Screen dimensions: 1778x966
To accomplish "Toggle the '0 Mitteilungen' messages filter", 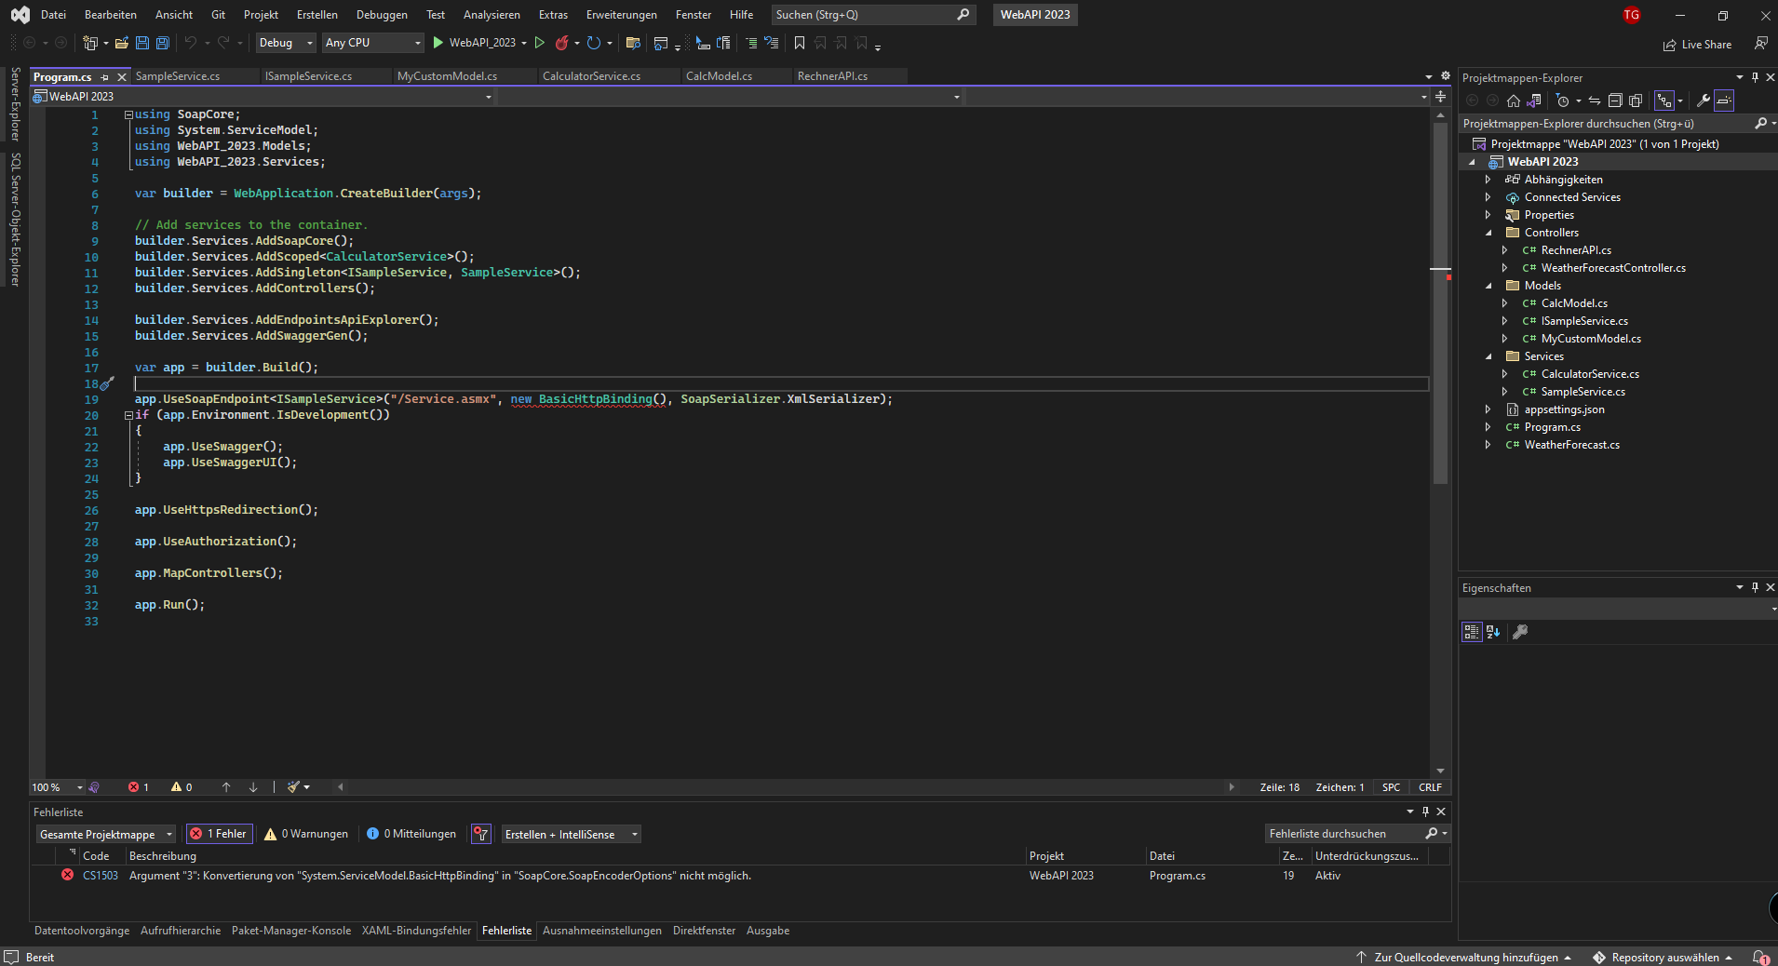I will point(411,834).
